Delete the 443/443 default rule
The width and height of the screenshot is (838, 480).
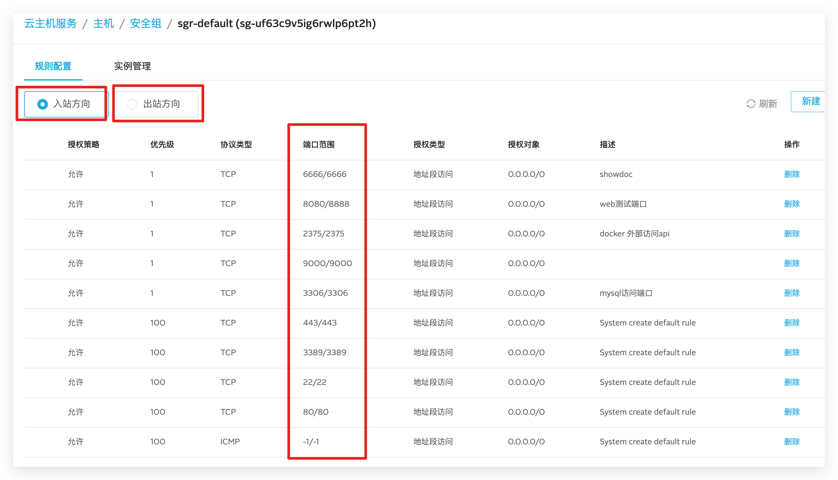(791, 323)
